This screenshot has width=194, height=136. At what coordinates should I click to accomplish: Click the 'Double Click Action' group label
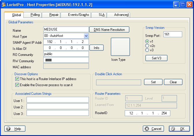pyautogui.click(x=108, y=74)
